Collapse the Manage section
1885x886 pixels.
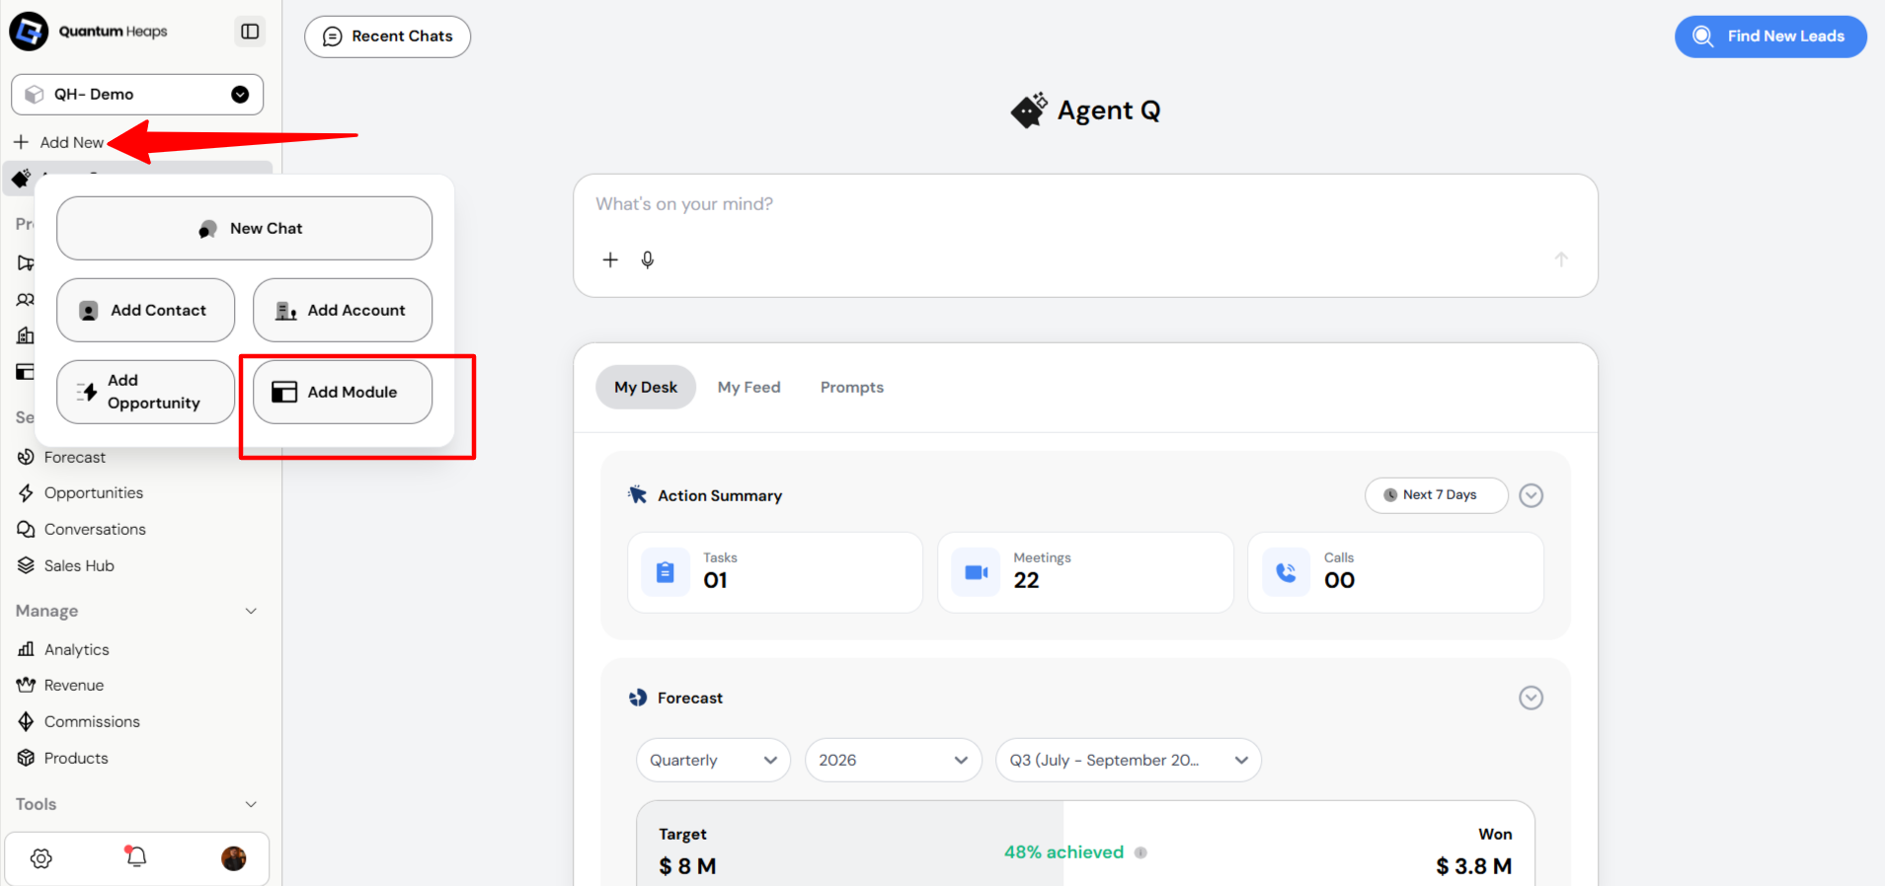[251, 611]
